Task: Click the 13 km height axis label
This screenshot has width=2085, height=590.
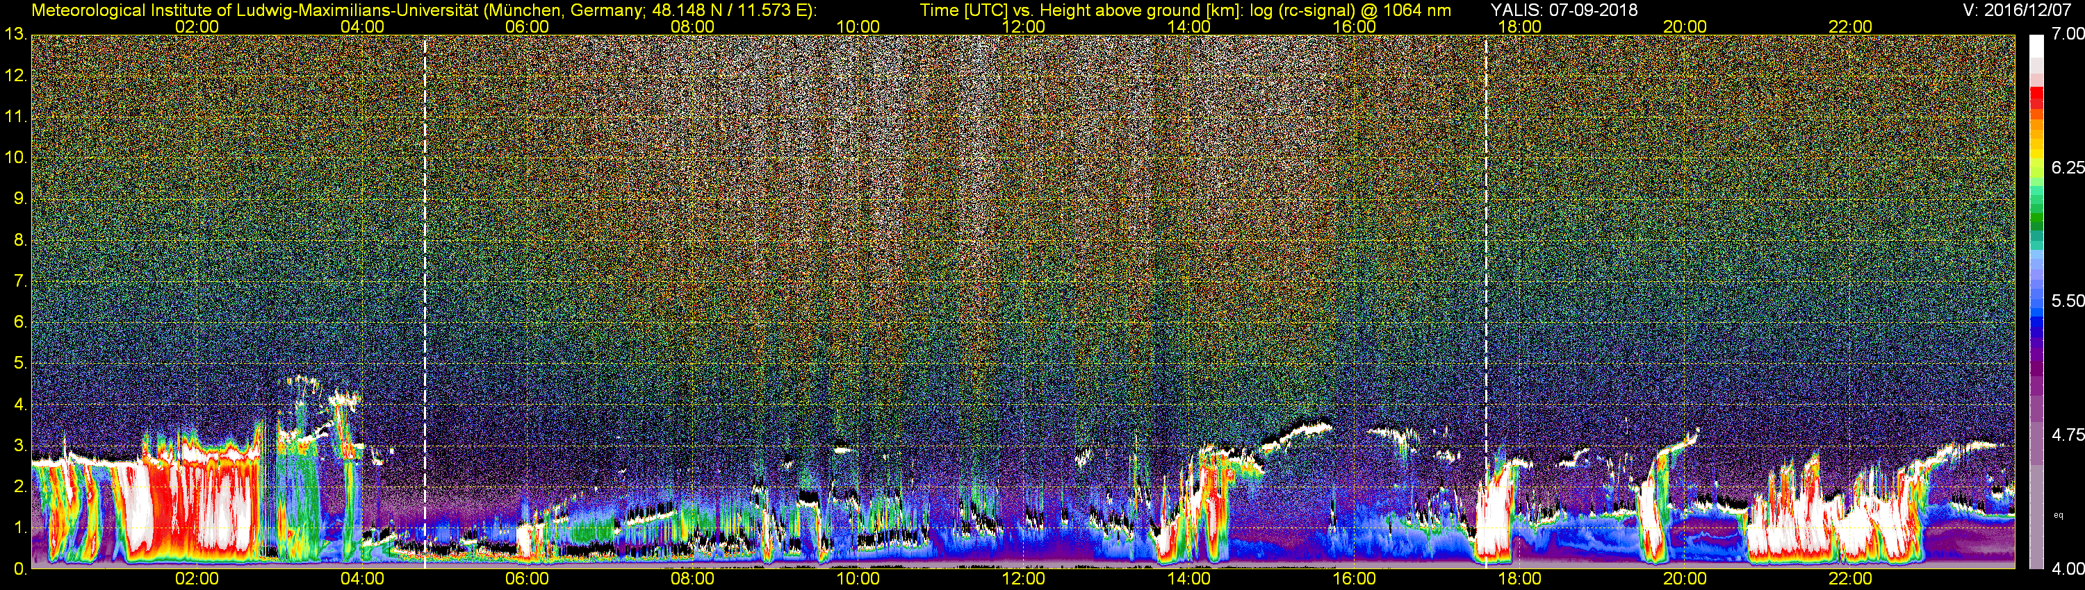Action: click(x=15, y=34)
